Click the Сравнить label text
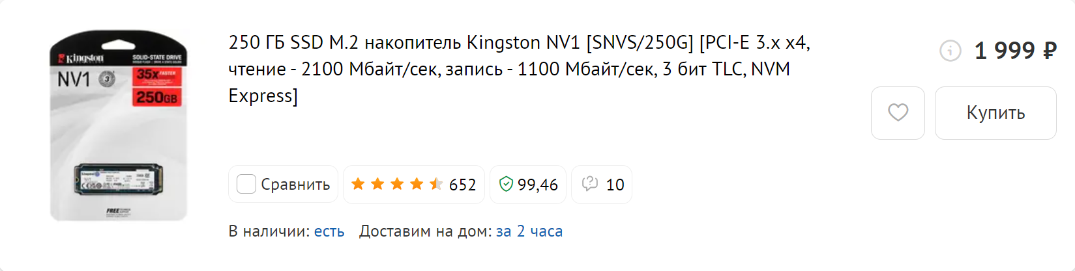1075x271 pixels. click(x=295, y=185)
